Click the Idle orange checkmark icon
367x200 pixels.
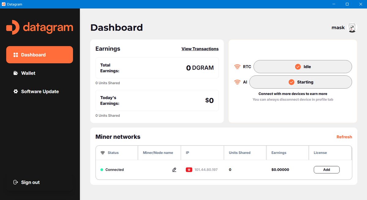298,67
